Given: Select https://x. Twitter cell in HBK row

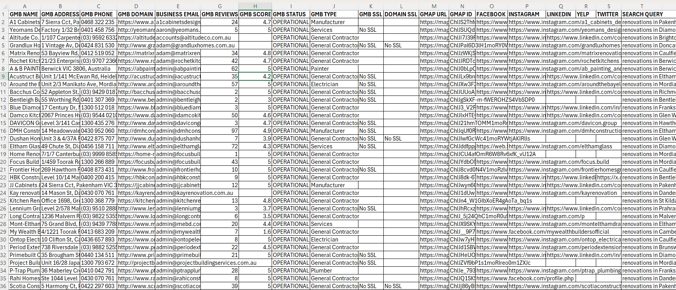Looking at the screenshot, I should tap(609, 177).
